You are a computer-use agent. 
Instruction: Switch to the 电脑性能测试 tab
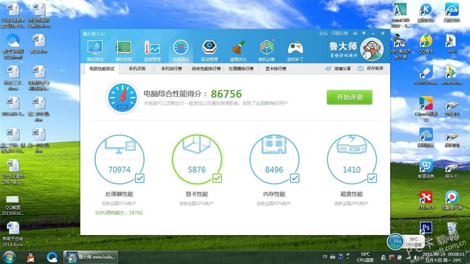pyautogui.click(x=102, y=69)
